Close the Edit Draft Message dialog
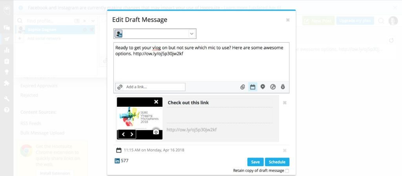This screenshot has width=402, height=176. (288, 20)
